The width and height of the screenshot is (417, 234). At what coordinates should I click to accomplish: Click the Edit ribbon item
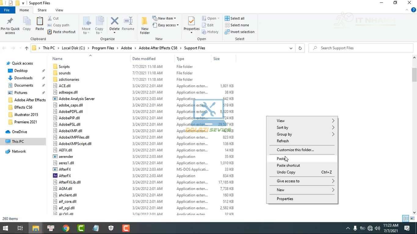208,25
